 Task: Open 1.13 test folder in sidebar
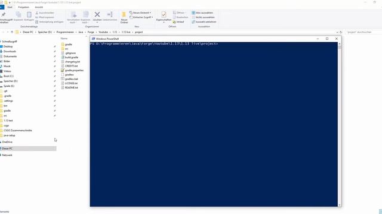pyautogui.click(x=8, y=121)
